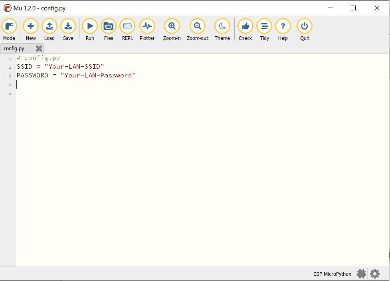The image size is (390, 281).
Task: Open the Files browser pane
Action: pyautogui.click(x=109, y=30)
